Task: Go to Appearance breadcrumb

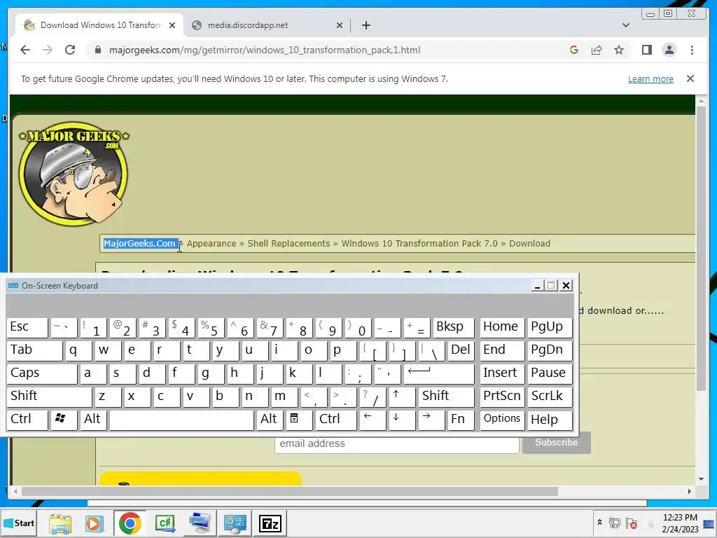Action: click(211, 243)
